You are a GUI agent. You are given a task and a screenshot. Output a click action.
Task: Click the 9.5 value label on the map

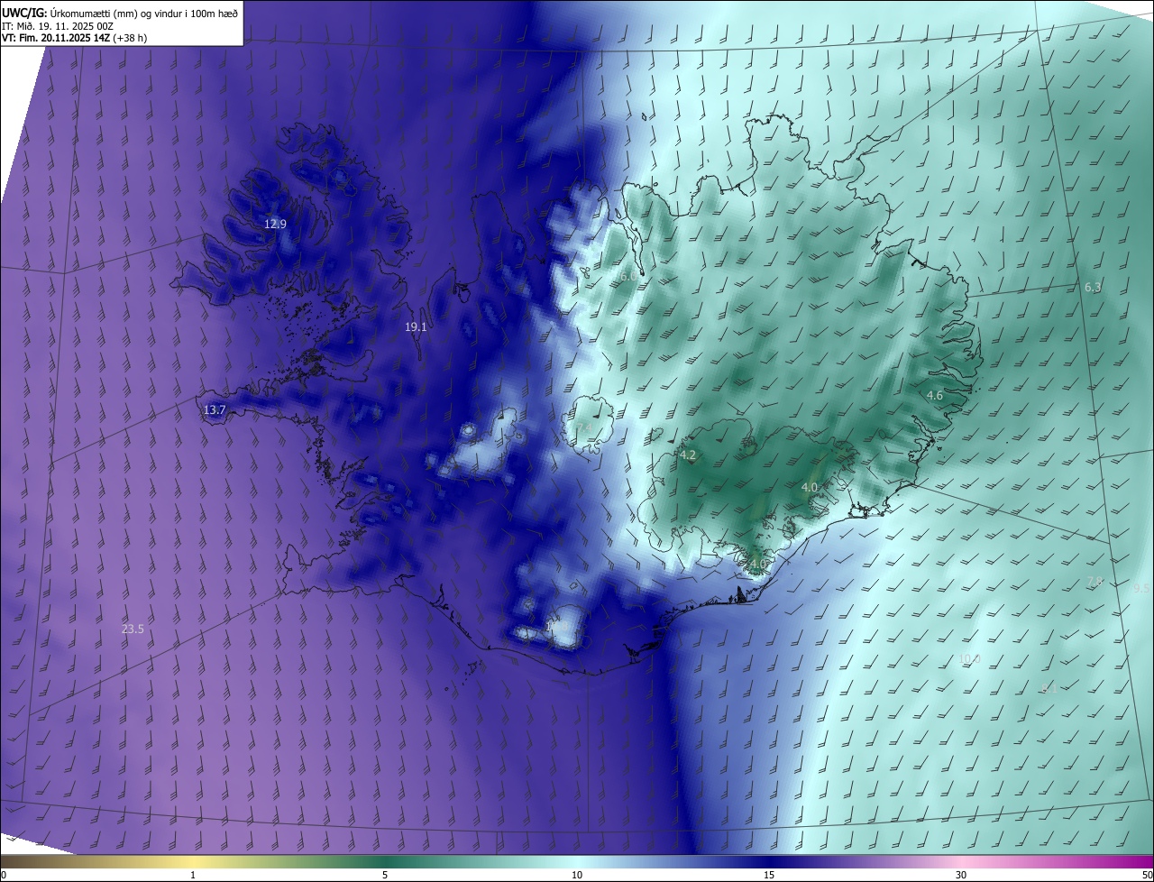tap(1141, 588)
